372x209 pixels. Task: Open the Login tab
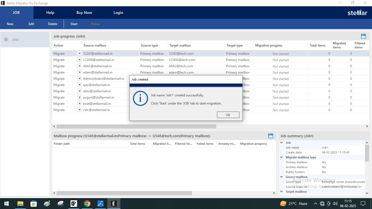point(118,13)
